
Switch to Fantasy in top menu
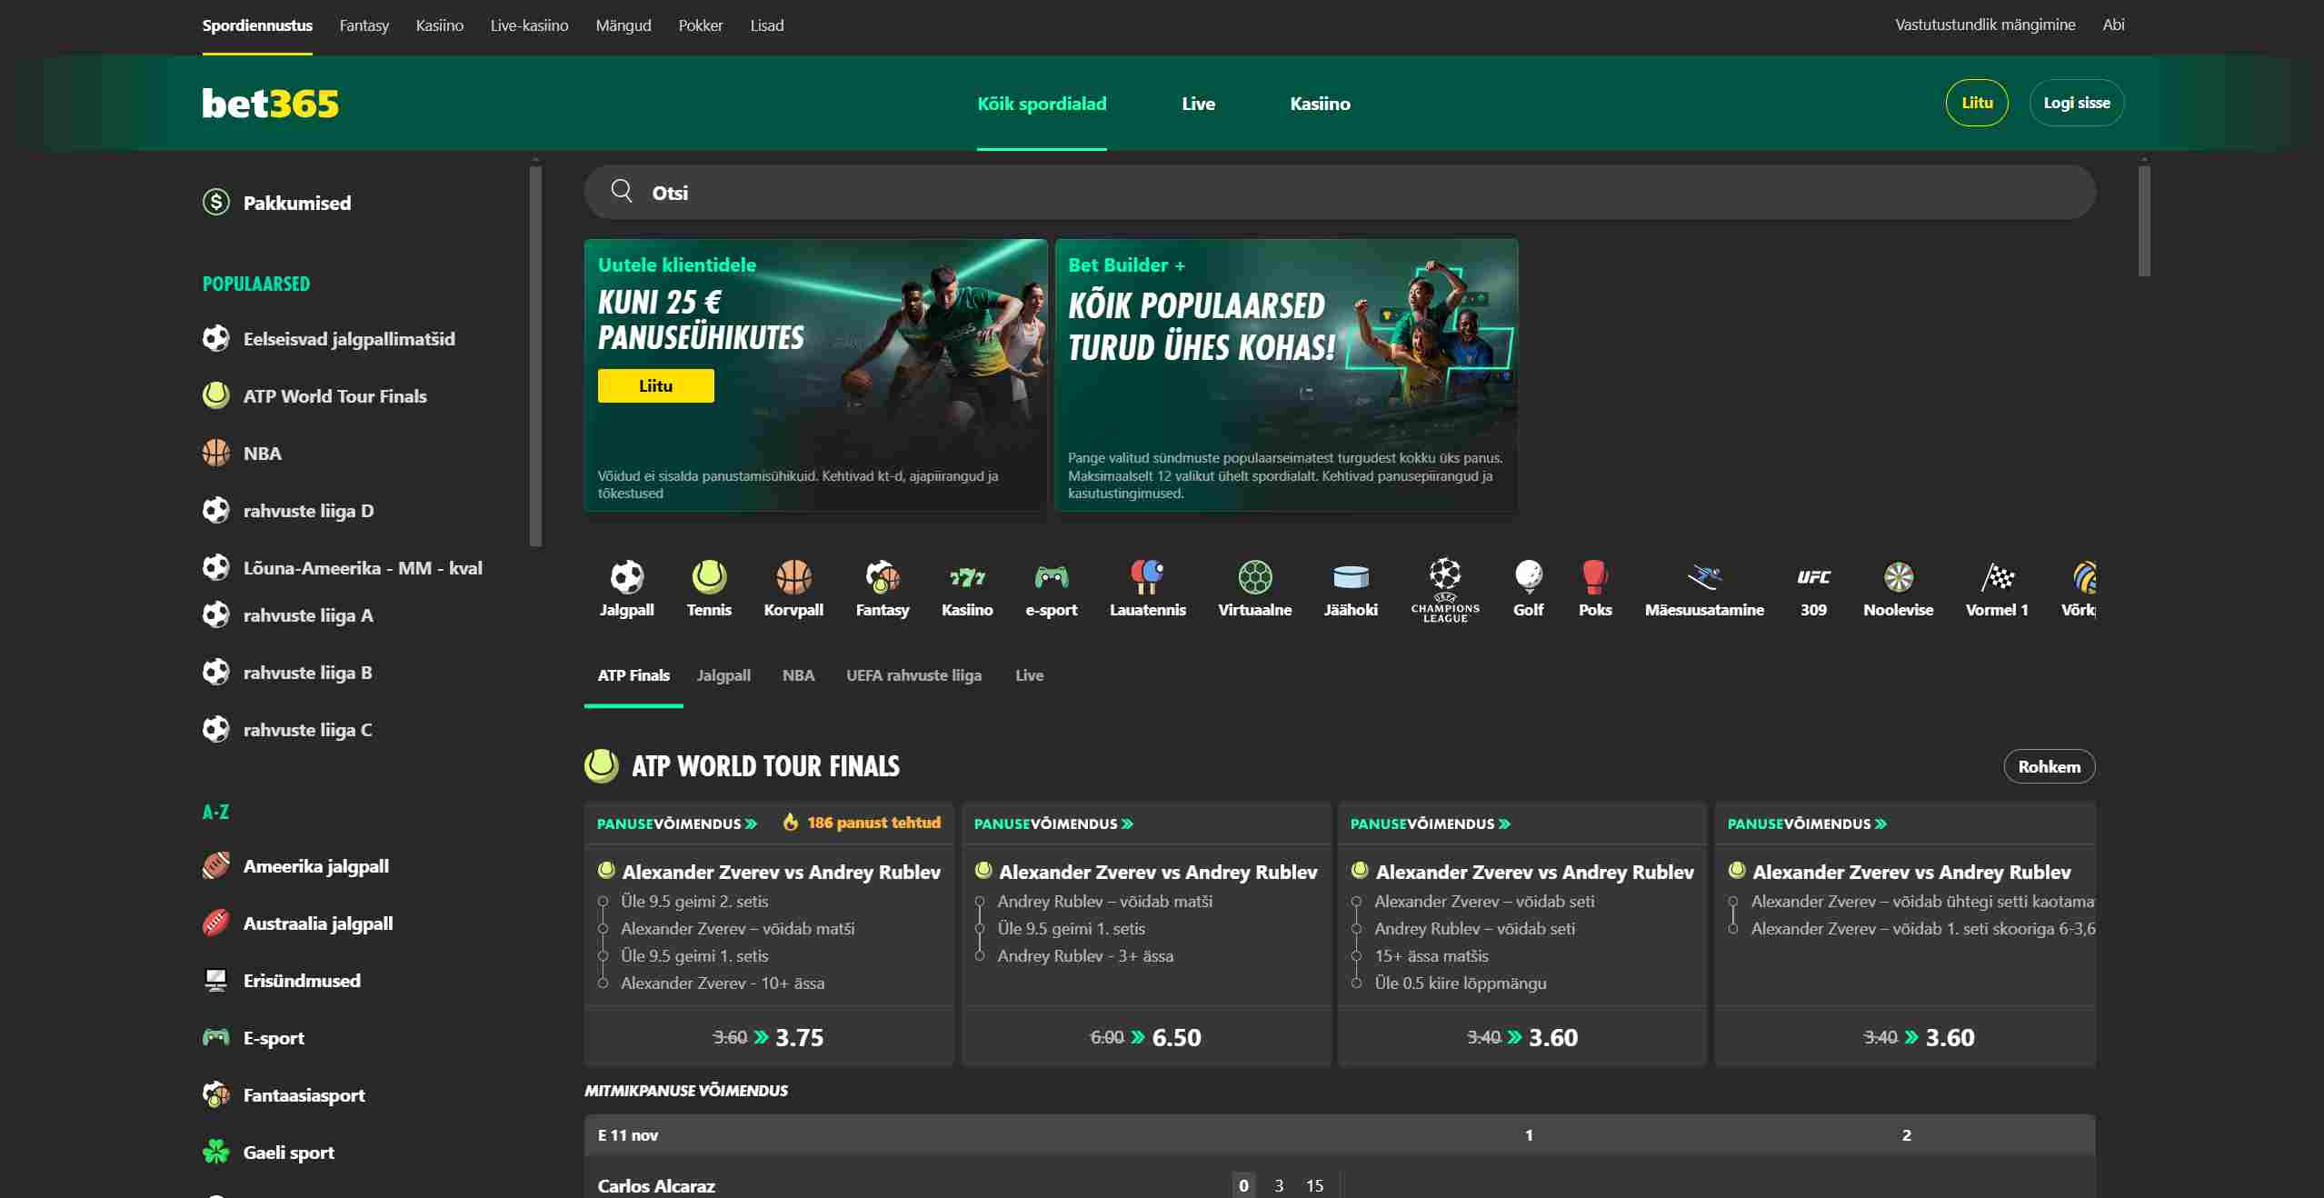click(364, 25)
